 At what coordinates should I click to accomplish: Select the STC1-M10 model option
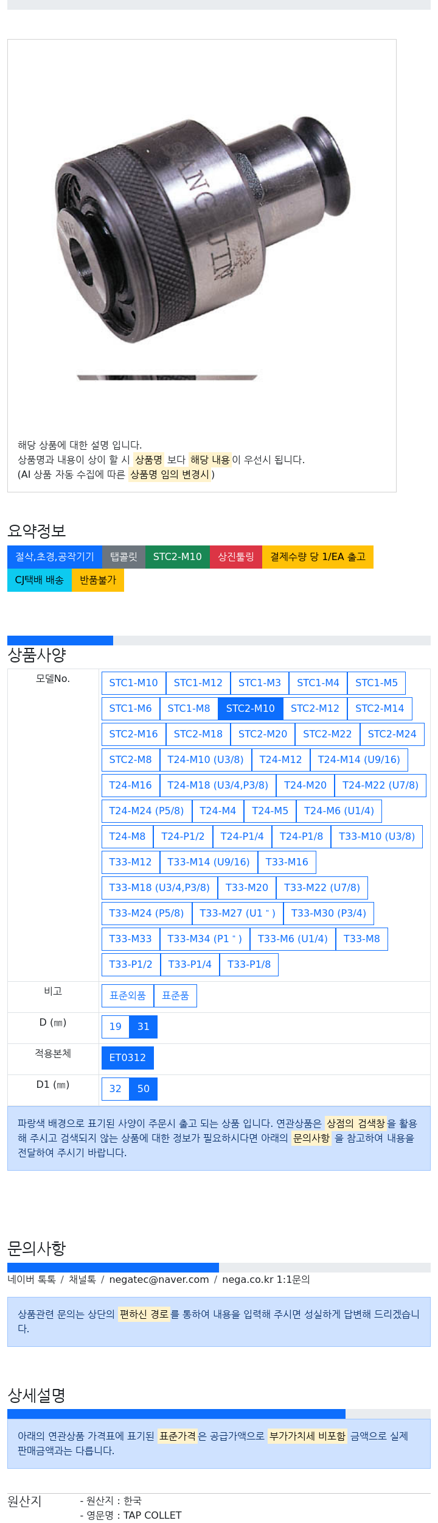click(x=133, y=683)
